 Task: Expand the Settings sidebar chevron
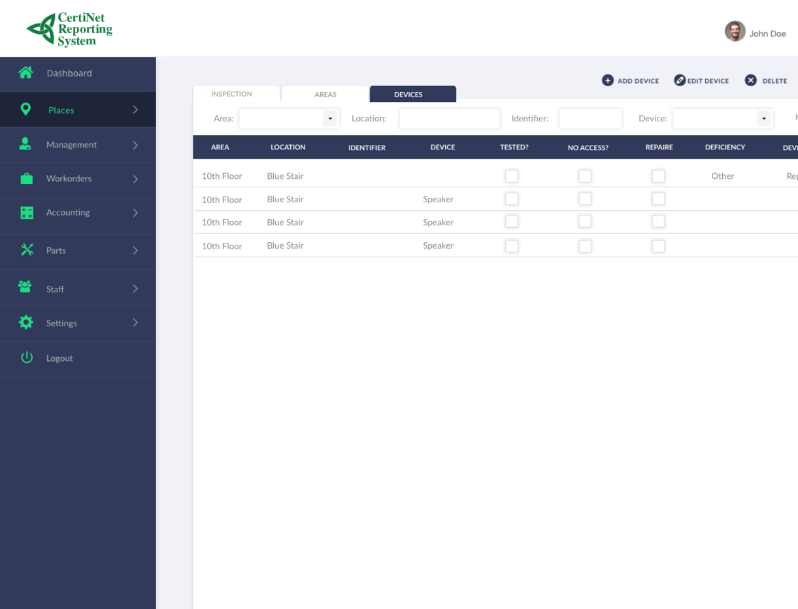tap(135, 322)
